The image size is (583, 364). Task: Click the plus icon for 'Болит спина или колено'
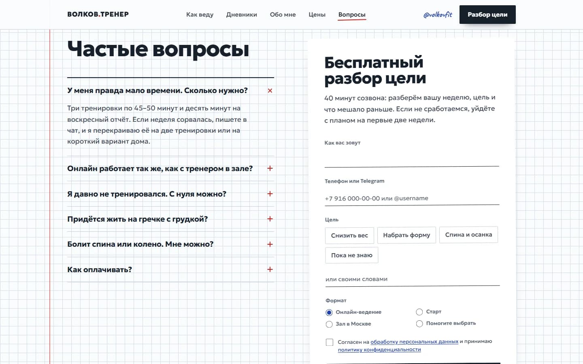click(270, 244)
